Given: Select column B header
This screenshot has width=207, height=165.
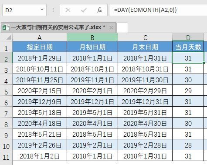Looking at the screenshot, I should point(92,37).
